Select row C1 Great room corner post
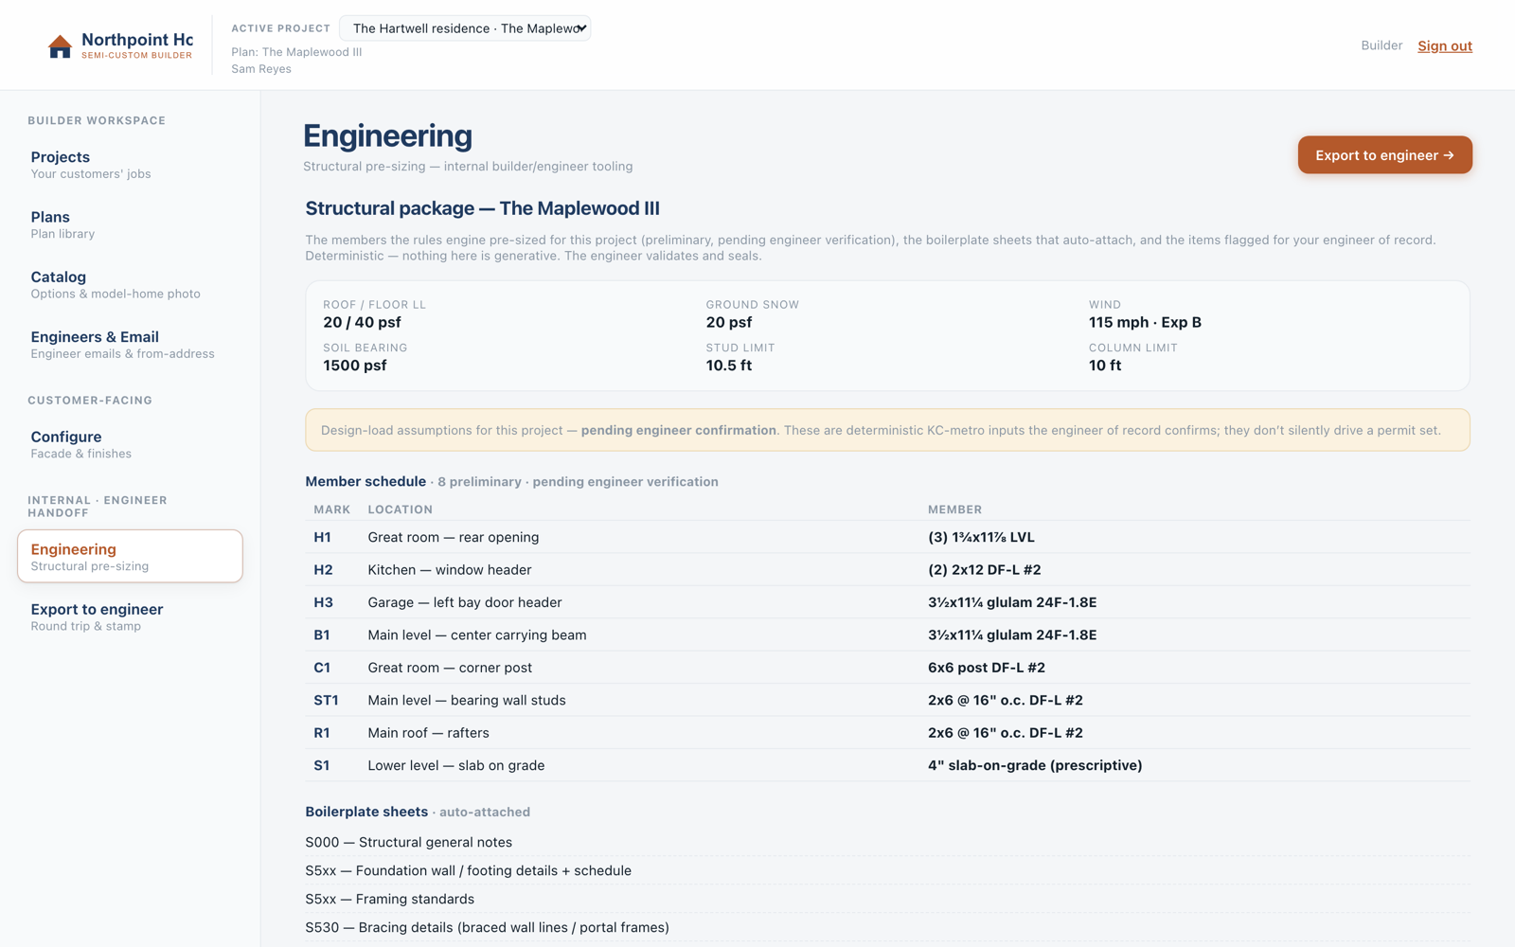Viewport: 1515px width, 947px height. click(887, 668)
